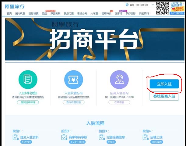
Task: Click the 招商入驻咨询 heading
Action: click(119, 93)
